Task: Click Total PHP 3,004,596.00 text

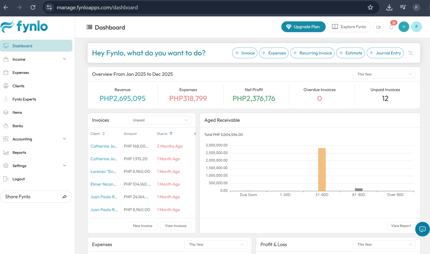Action: tap(224, 135)
